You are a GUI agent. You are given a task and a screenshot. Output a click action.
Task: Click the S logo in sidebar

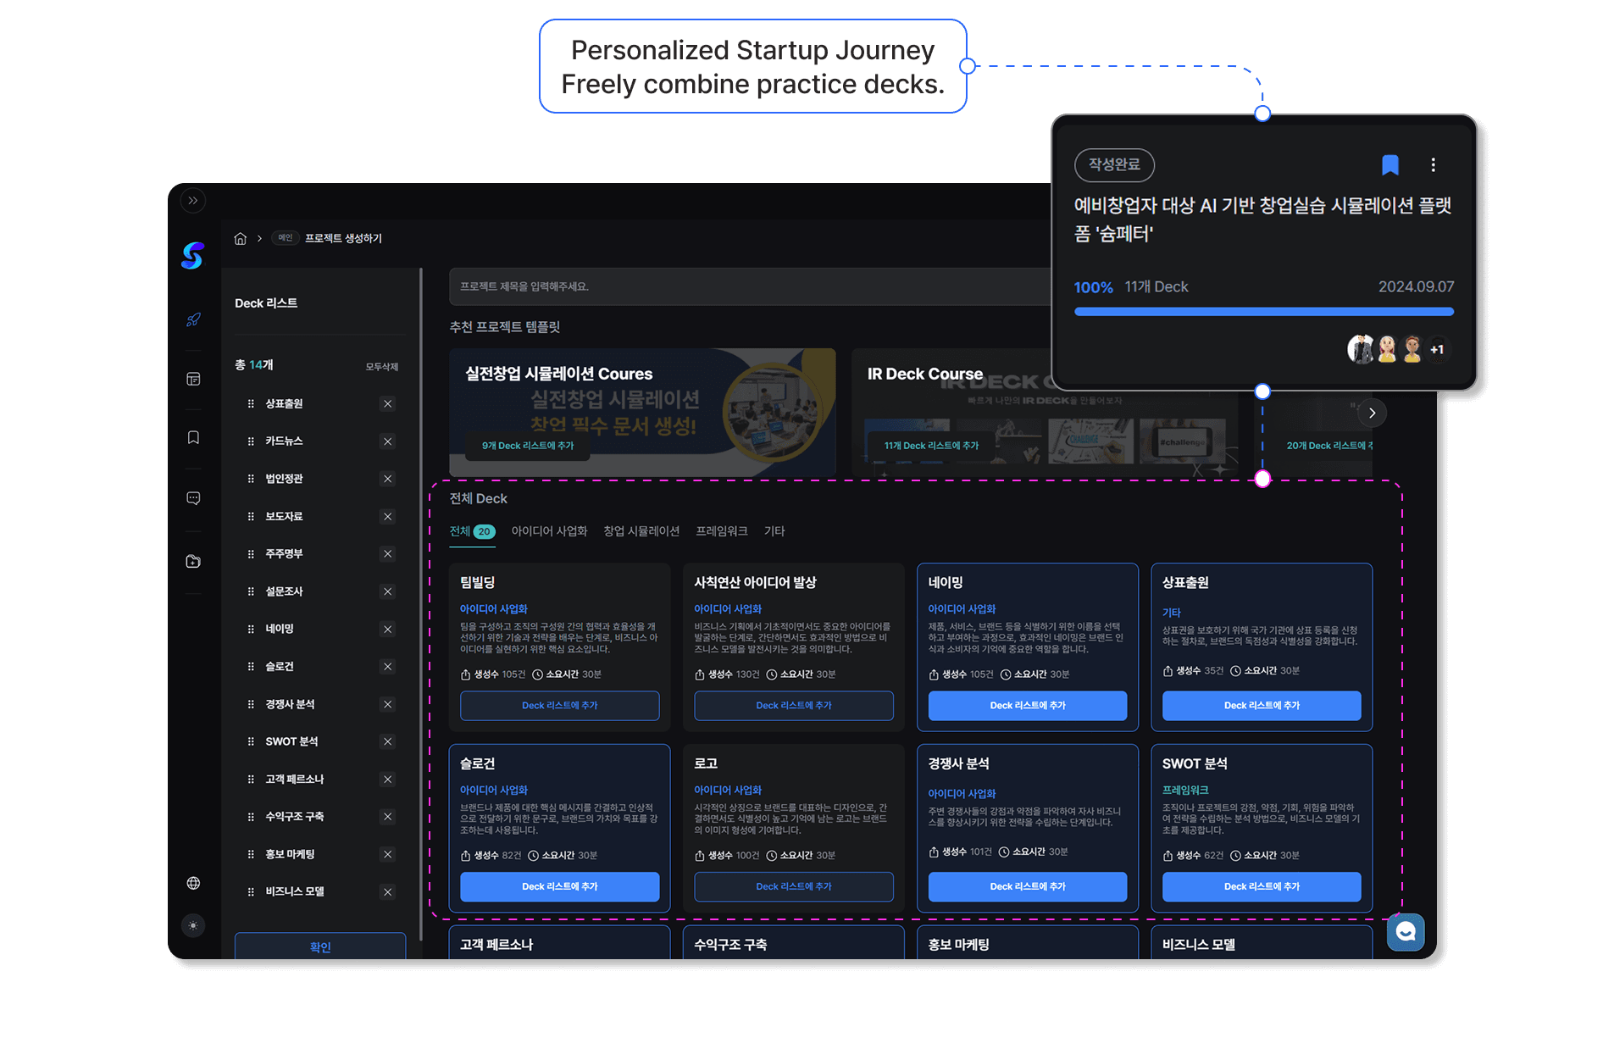(x=193, y=255)
